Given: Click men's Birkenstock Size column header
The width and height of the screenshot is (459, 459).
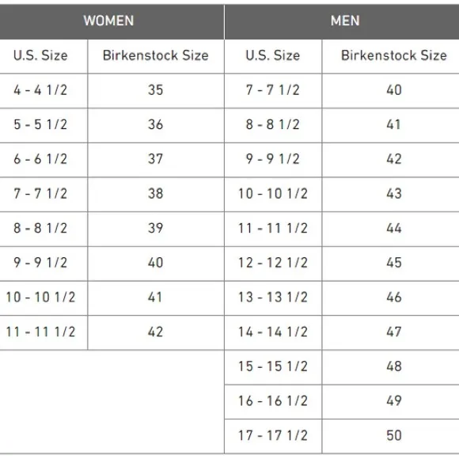Looking at the screenshot, I should [391, 56].
